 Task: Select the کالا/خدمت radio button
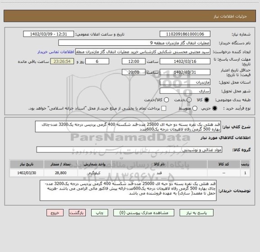tap(166, 100)
